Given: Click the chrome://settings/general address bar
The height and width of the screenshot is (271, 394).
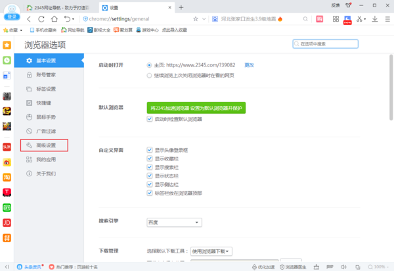Looking at the screenshot, I should 137,19.
